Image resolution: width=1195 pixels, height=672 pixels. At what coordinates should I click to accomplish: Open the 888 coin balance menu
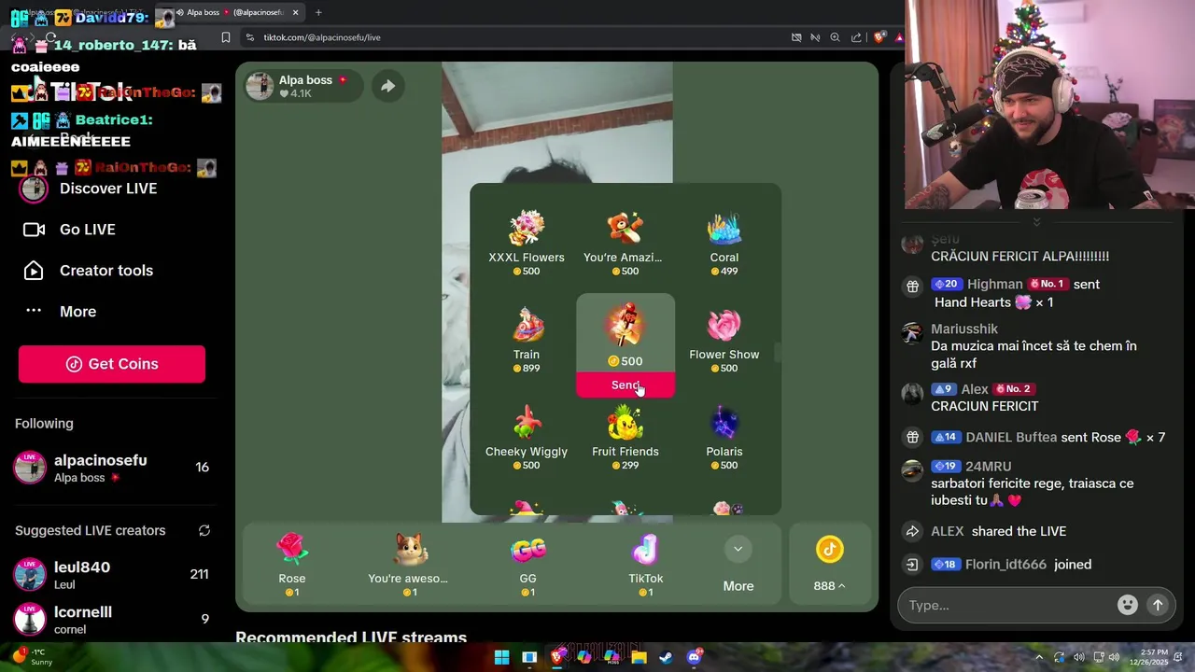(x=830, y=564)
